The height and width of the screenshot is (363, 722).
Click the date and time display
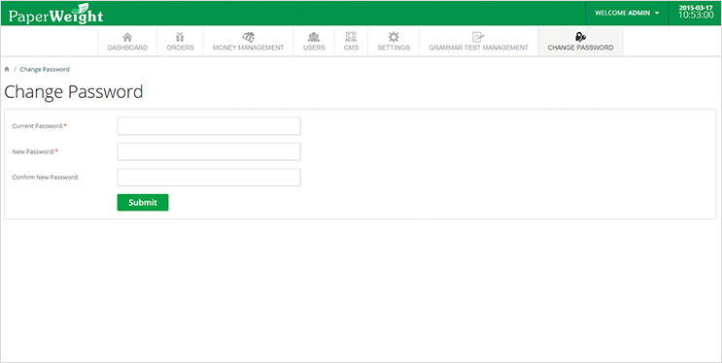coord(696,12)
